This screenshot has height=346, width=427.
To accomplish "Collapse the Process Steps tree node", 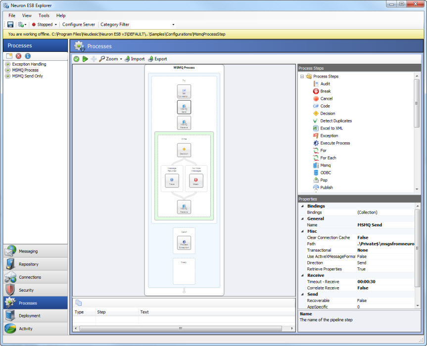I will [302, 77].
